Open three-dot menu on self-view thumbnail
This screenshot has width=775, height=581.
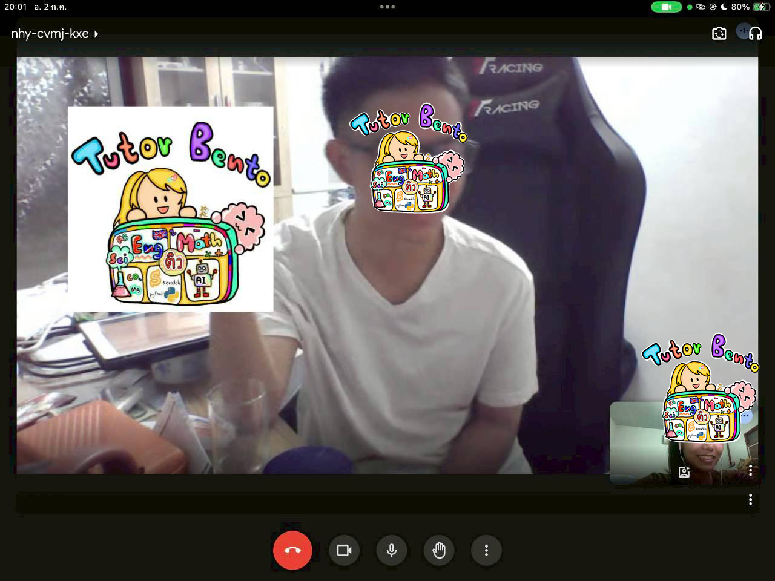(x=750, y=470)
